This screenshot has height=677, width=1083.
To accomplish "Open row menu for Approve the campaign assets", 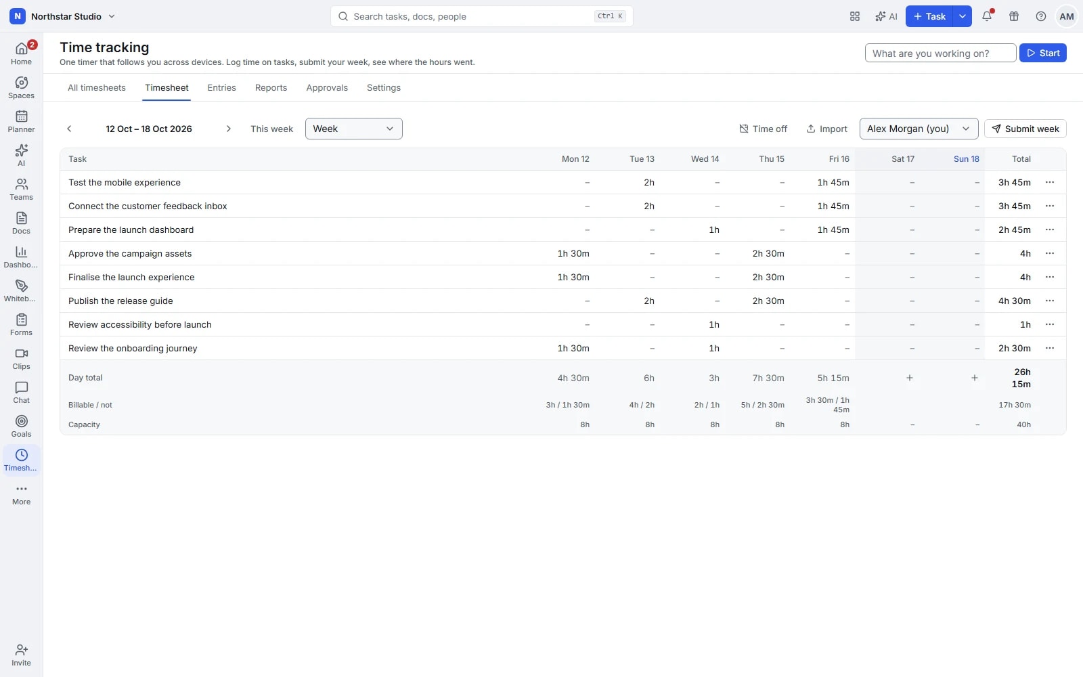I will pos(1050,253).
